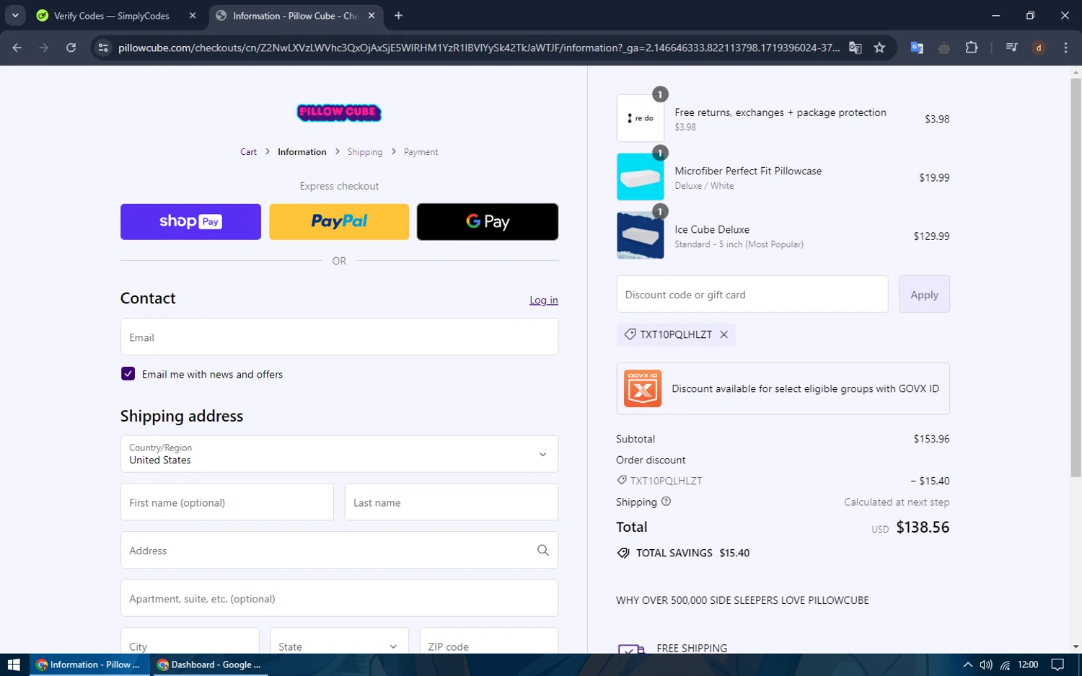View site information icon in address bar
Screen dimensions: 1082x676
click(x=103, y=48)
